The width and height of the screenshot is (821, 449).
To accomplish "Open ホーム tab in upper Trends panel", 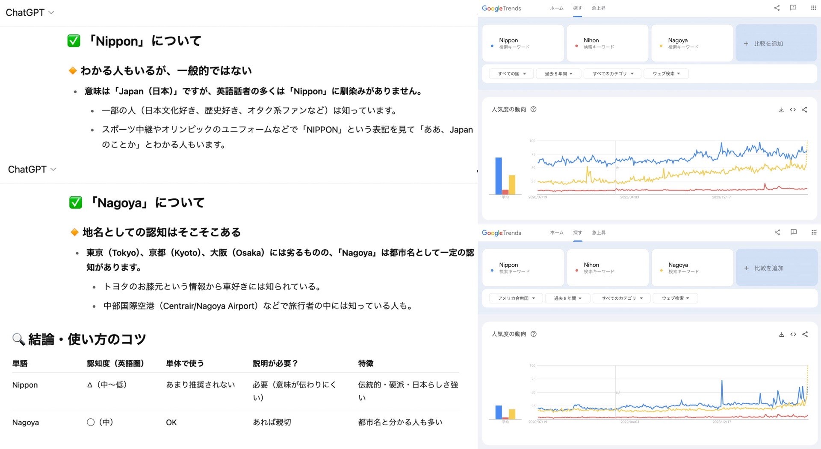I will pos(556,8).
